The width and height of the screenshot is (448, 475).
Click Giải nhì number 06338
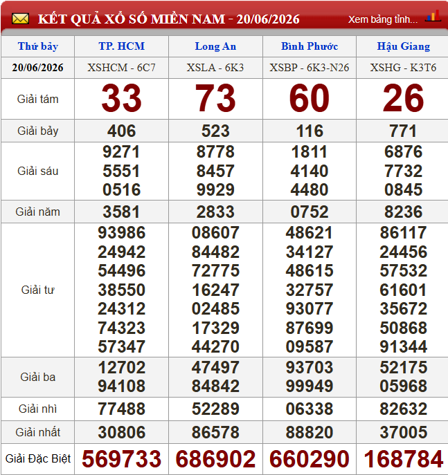click(310, 409)
